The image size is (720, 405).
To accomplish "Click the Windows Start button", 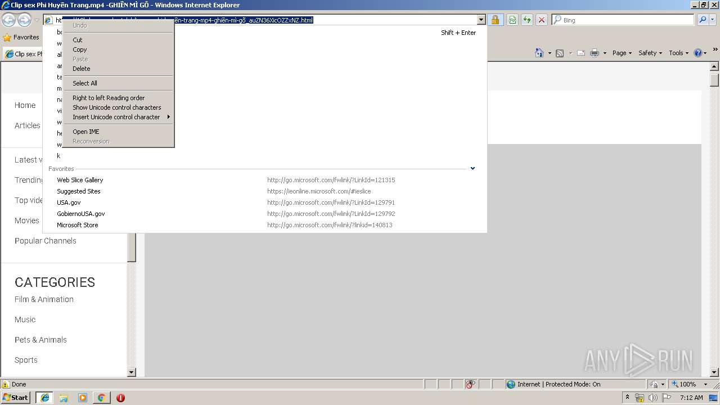I will (16, 398).
